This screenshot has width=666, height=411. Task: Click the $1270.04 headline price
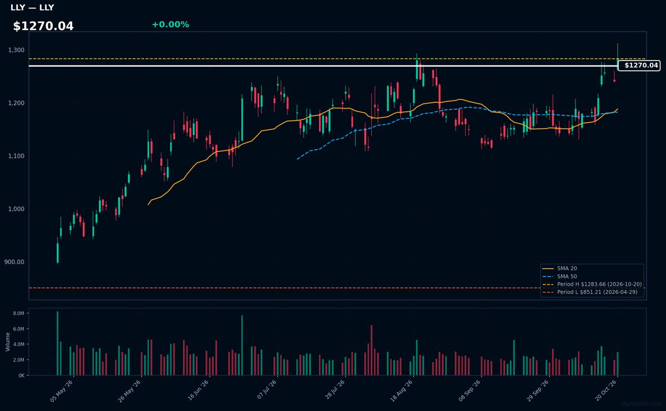[x=43, y=26]
